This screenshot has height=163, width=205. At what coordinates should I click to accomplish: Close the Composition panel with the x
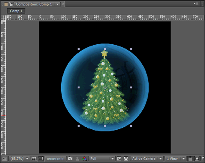click(63, 4)
